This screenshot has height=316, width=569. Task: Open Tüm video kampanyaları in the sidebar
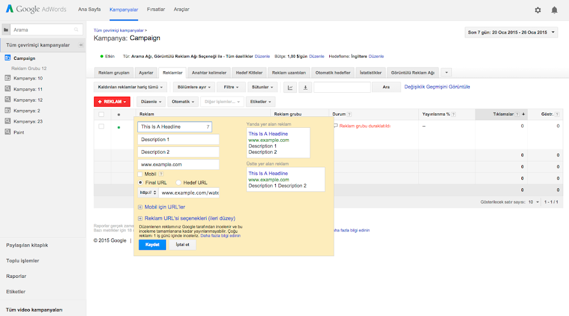34,310
